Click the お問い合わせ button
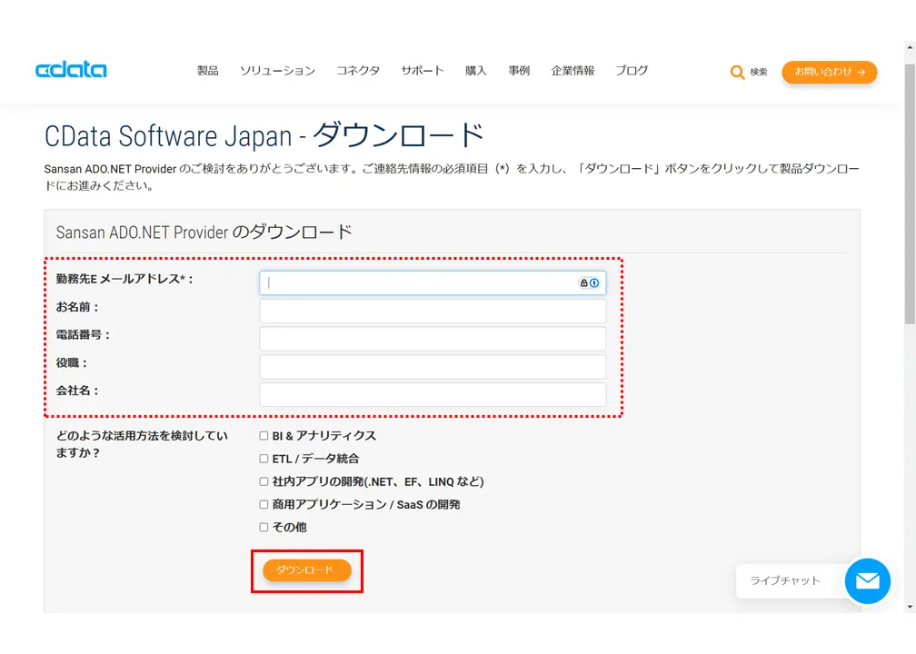 tap(830, 72)
